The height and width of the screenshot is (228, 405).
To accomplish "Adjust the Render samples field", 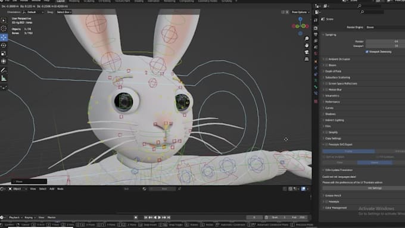I will coord(385,41).
